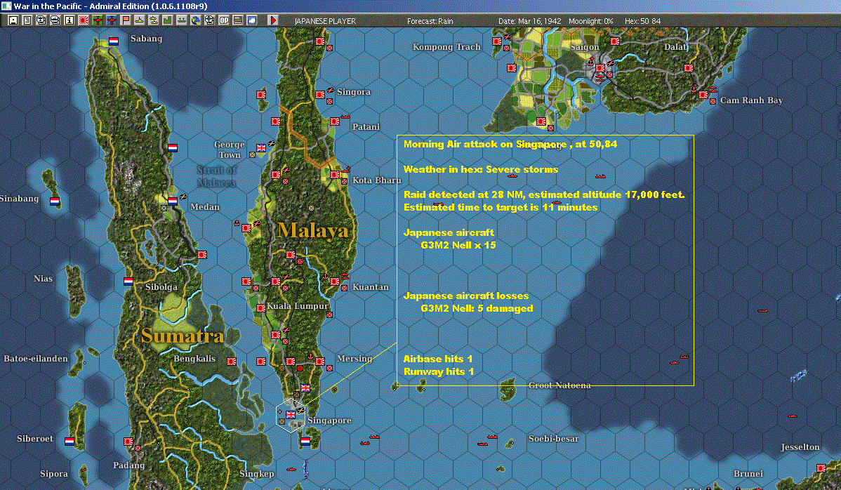Viewport: 841px width, 490px height.
Task: Click the single yellow ship toolbar icon
Action: 140,20
